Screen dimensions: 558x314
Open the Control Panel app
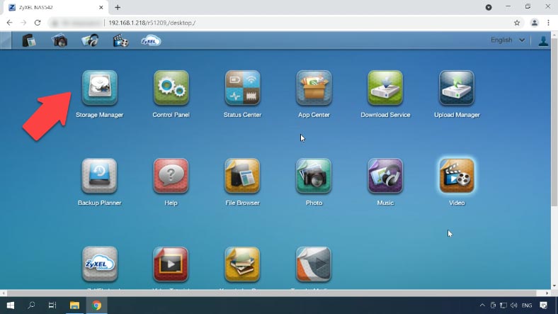(171, 88)
